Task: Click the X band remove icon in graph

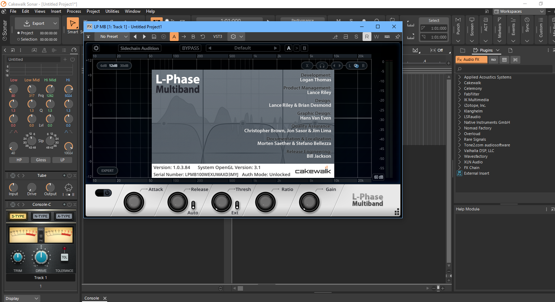Action: (307, 66)
